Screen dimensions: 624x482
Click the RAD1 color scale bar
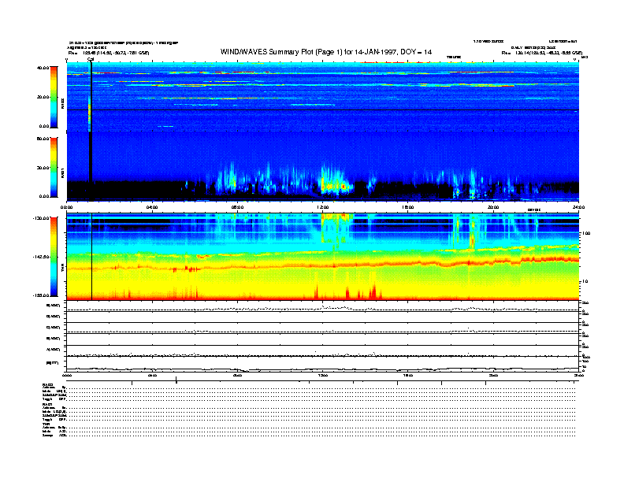tap(54, 166)
